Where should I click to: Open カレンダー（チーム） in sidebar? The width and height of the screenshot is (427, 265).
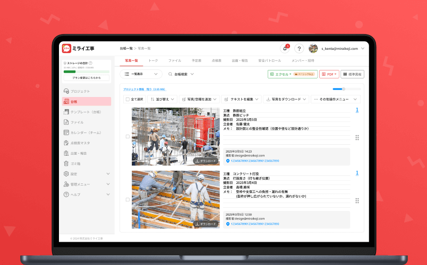point(86,132)
